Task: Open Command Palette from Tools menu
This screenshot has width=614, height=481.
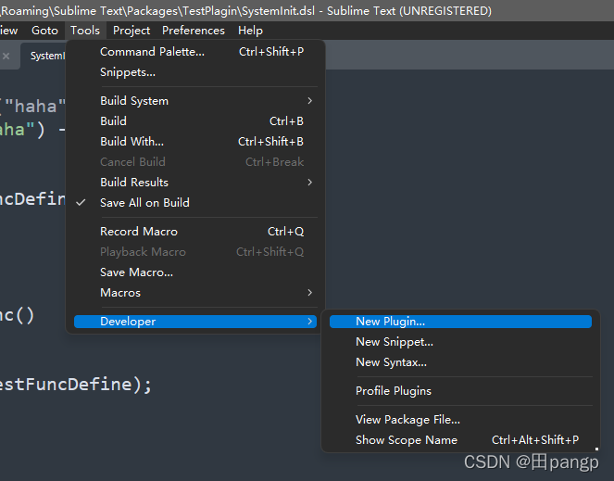Action: pyautogui.click(x=195, y=52)
